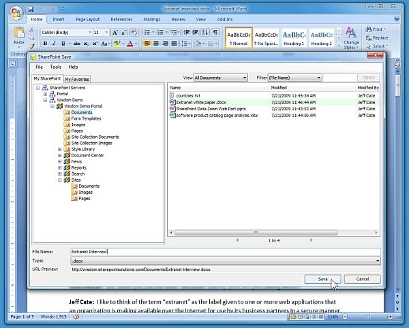Expand the Style Library node
Screen dimensions: 409x328
pyautogui.click(x=60, y=150)
